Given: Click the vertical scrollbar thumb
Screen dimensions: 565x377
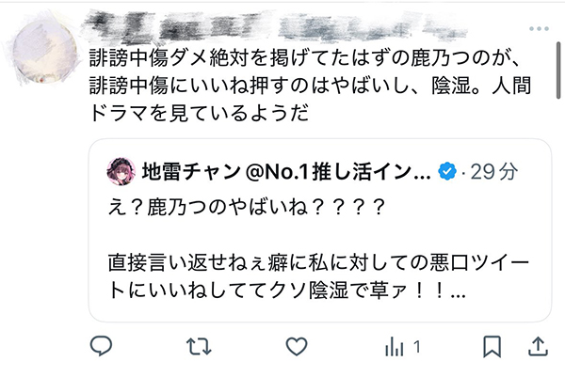Looking at the screenshot, I should 558,71.
